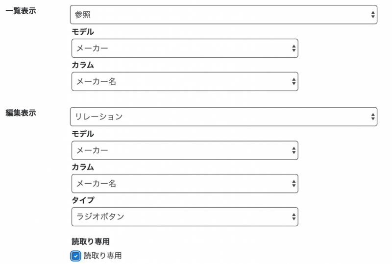Click the arrows icon of 編集表示 モデル select

point(294,150)
